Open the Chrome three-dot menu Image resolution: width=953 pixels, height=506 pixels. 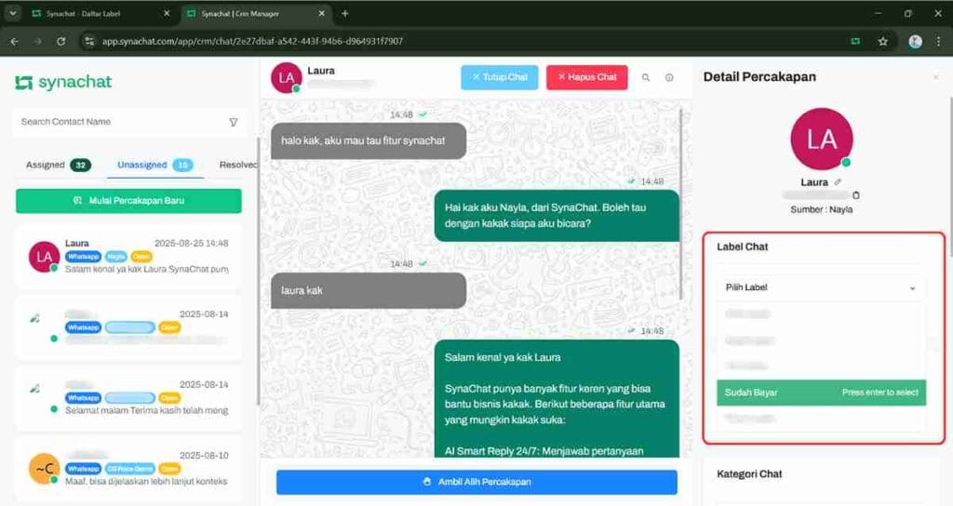[x=938, y=41]
